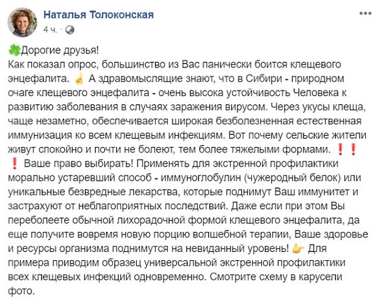Screen dimensions: 377x301
Task: Open the author's profile picture
Action: point(21,21)
